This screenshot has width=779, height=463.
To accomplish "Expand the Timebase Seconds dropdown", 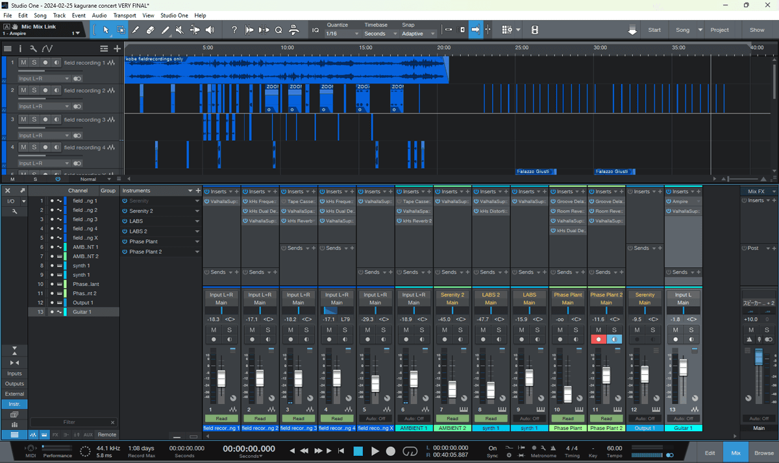I will (379, 34).
